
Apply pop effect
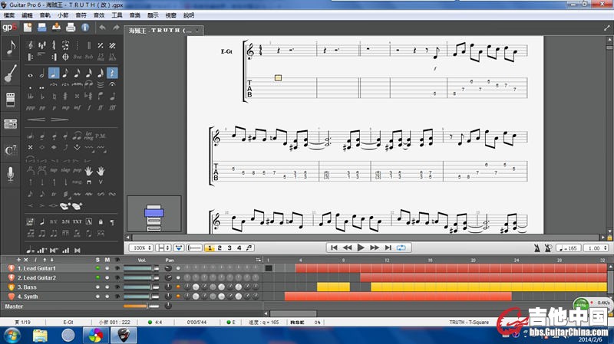(78, 170)
